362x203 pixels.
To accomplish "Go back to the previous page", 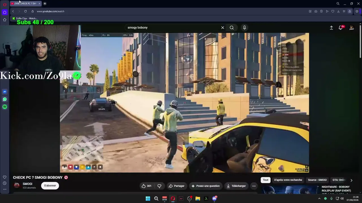I will pos(13,11).
